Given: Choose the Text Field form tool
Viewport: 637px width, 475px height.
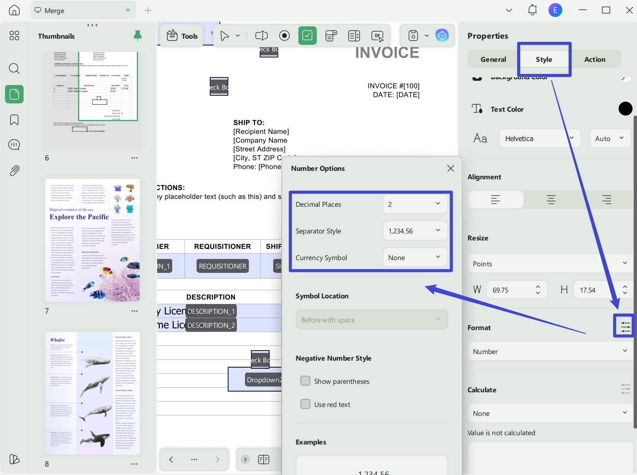Looking at the screenshot, I should [x=262, y=36].
